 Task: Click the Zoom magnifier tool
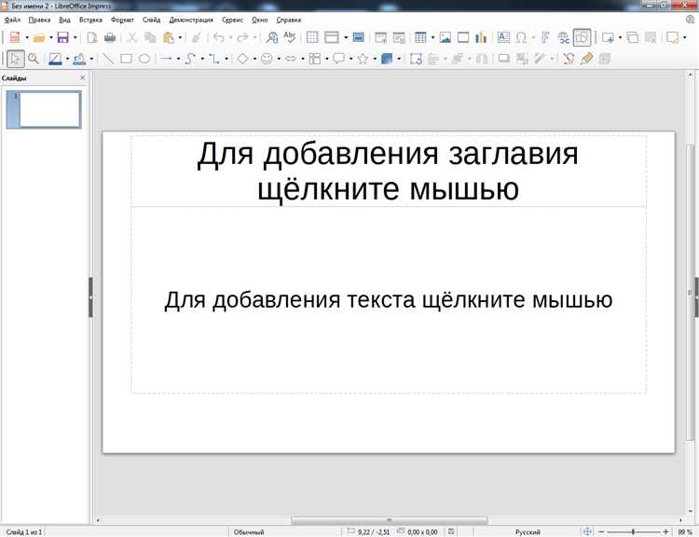pyautogui.click(x=34, y=59)
